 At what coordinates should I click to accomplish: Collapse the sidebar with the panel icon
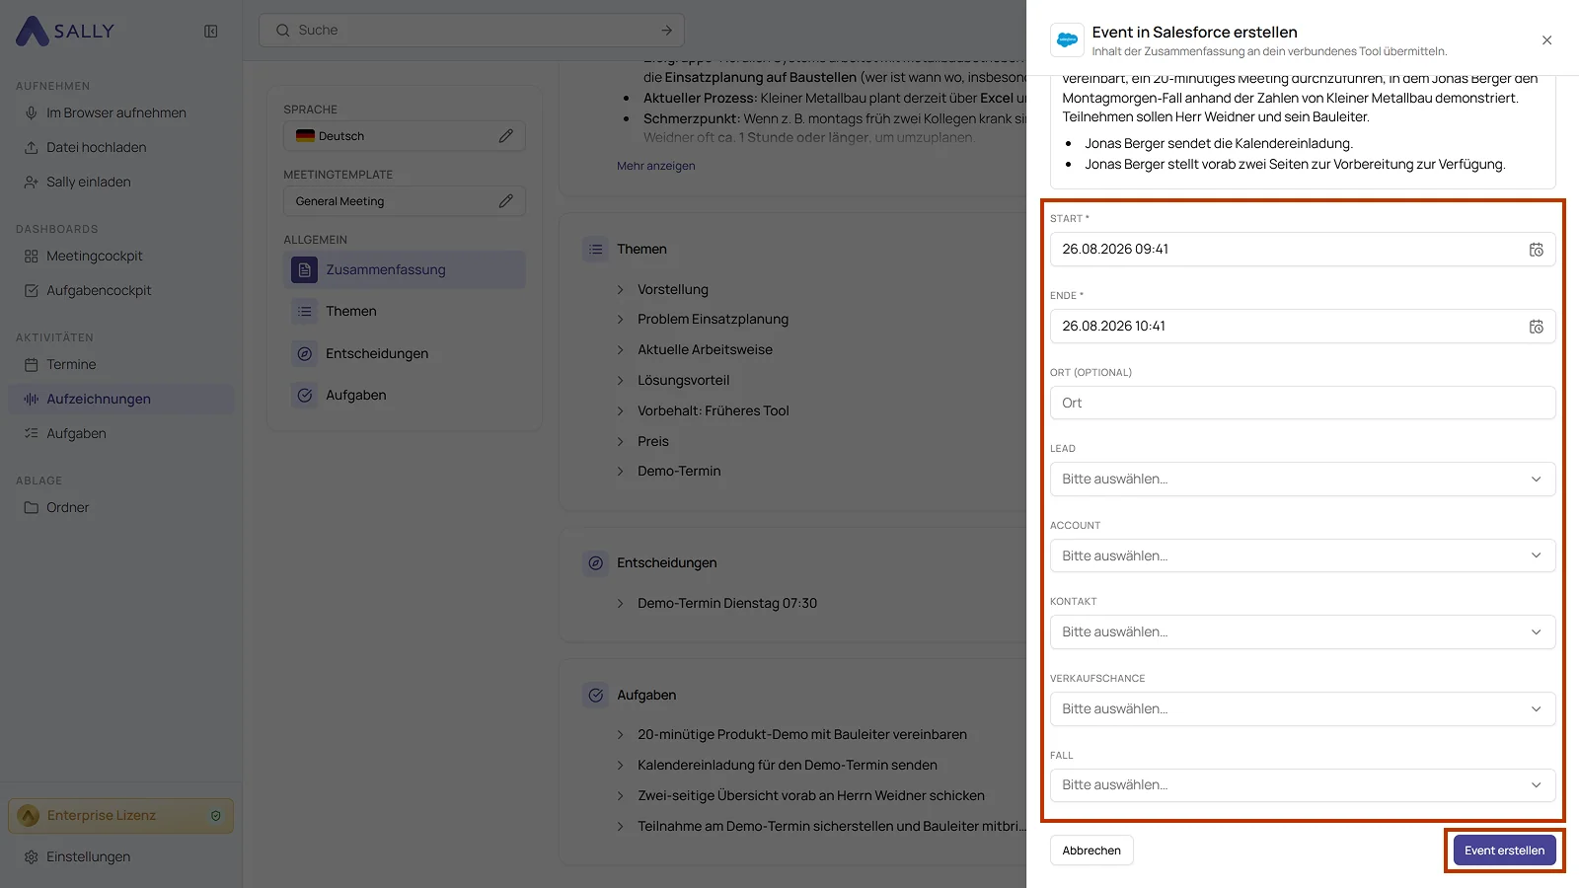(210, 32)
